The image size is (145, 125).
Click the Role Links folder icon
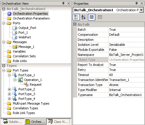(9, 61)
